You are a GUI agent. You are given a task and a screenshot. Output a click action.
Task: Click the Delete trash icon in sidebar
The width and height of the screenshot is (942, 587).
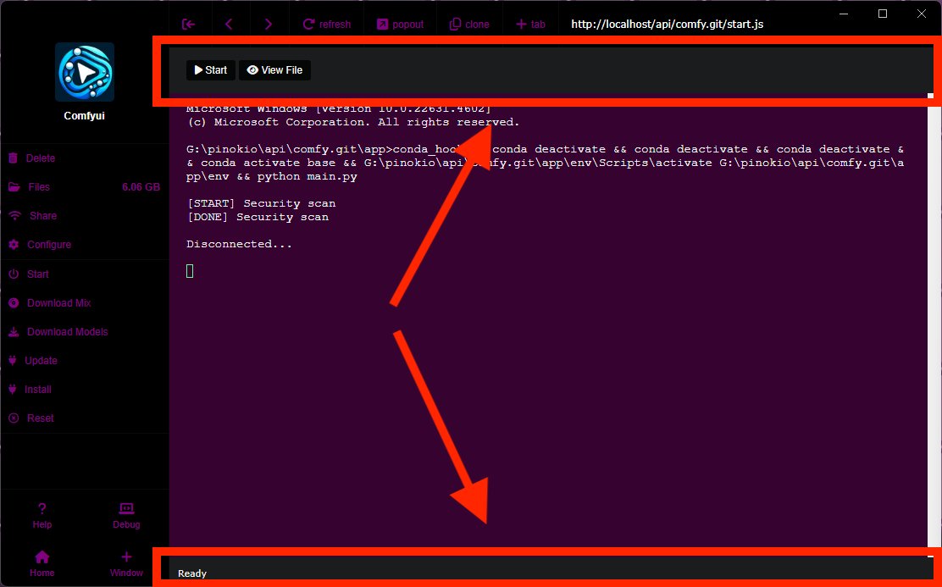[14, 158]
